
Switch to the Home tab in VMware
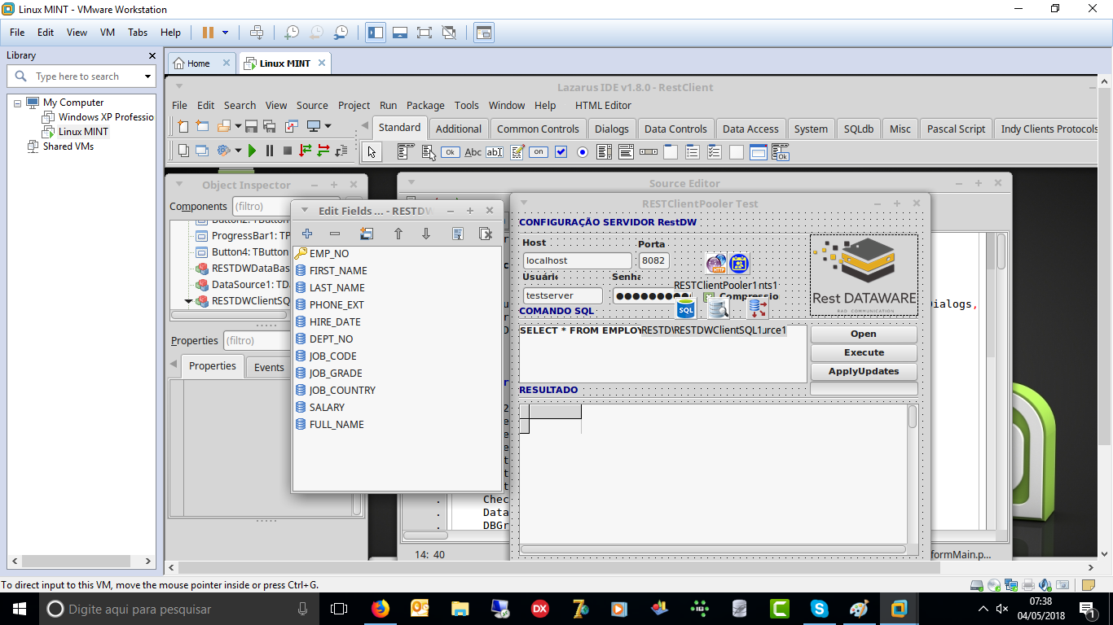click(x=198, y=63)
